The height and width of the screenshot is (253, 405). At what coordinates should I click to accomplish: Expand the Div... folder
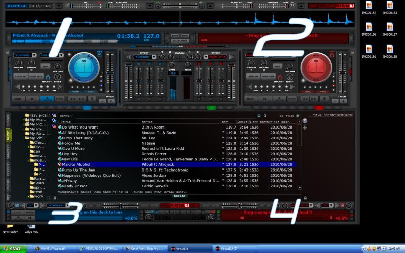click(x=28, y=147)
